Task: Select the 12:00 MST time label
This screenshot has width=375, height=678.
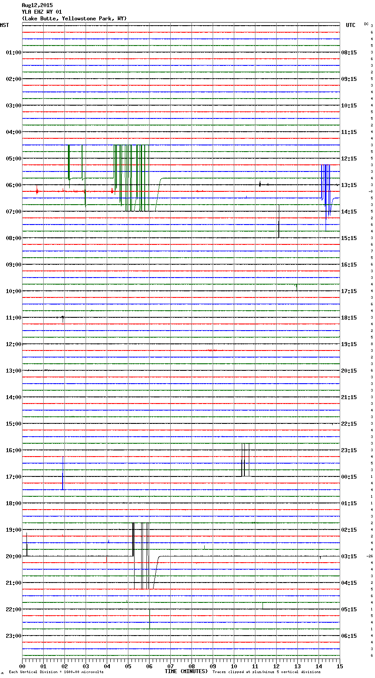Action: 14,344
